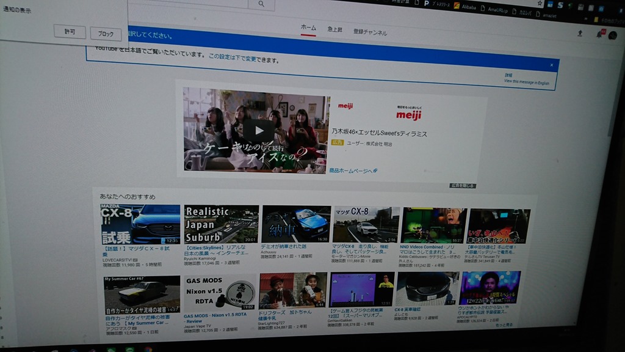Image resolution: width=625 pixels, height=352 pixels.
Task: Click View this message in English
Action: coord(526,82)
